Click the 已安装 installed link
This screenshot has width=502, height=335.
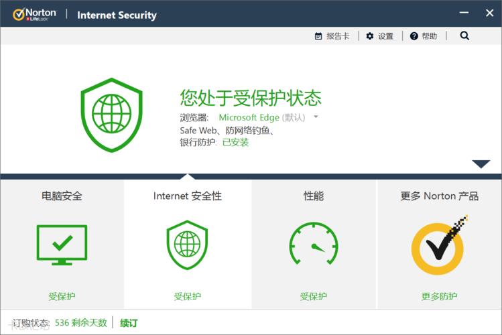coord(235,142)
